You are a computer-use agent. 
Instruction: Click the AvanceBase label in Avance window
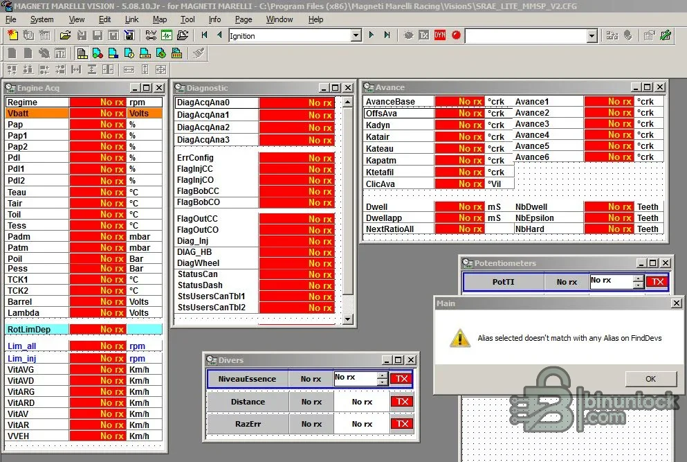pyautogui.click(x=390, y=101)
